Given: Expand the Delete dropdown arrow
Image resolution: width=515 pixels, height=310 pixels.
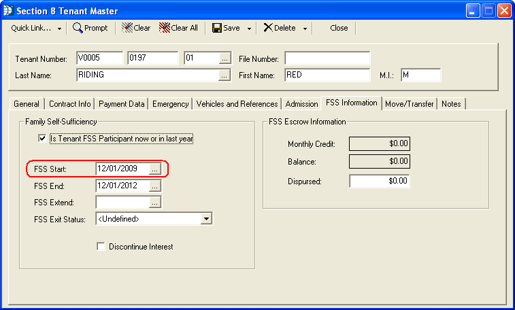Looking at the screenshot, I should (x=305, y=29).
